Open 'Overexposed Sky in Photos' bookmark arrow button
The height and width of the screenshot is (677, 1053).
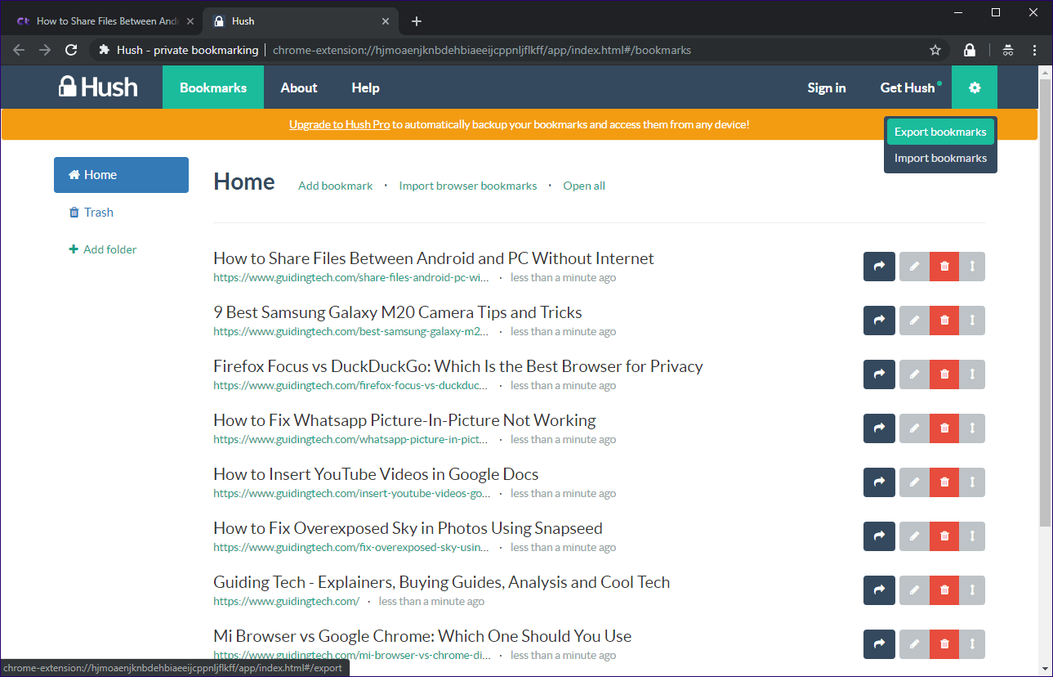click(879, 536)
